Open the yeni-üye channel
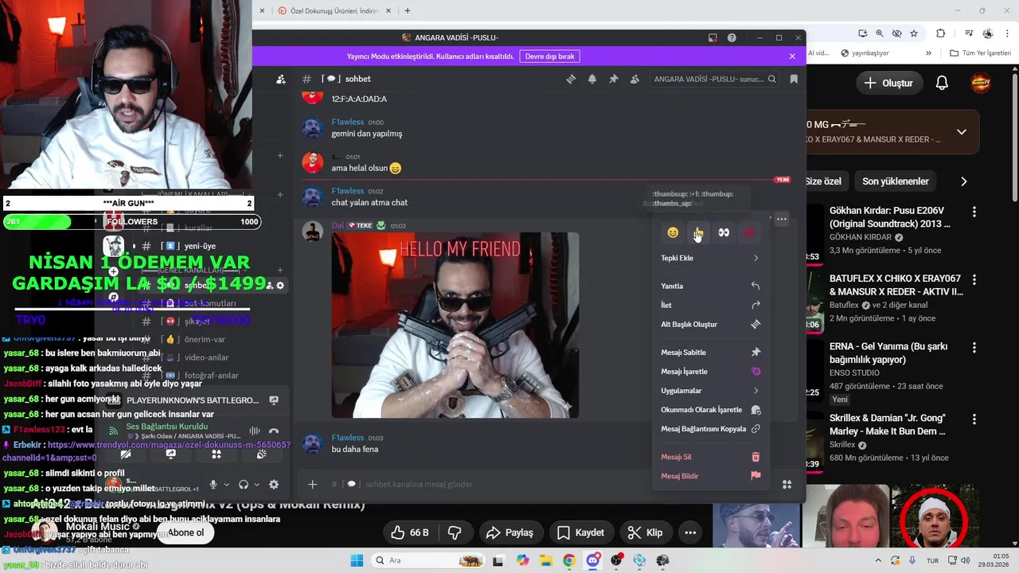The width and height of the screenshot is (1019, 573). pos(199,246)
